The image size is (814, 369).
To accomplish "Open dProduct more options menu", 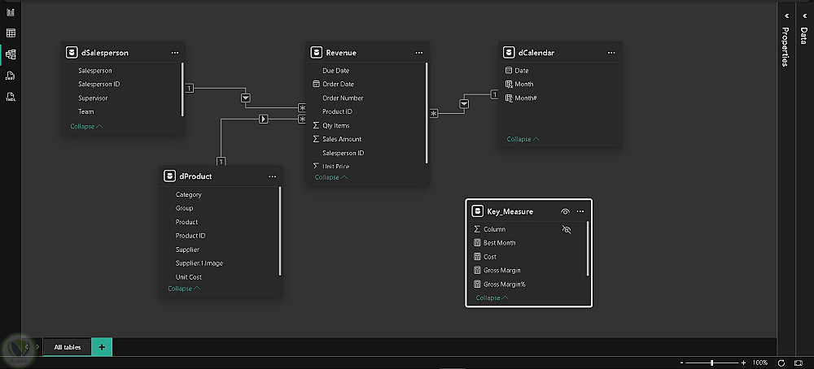I will pyautogui.click(x=273, y=176).
